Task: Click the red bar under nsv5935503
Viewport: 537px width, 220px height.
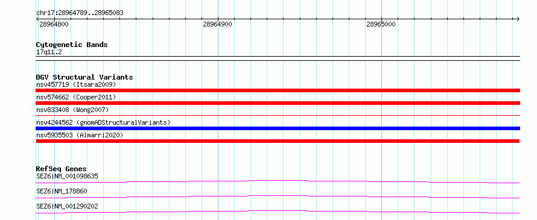Action: click(x=278, y=141)
